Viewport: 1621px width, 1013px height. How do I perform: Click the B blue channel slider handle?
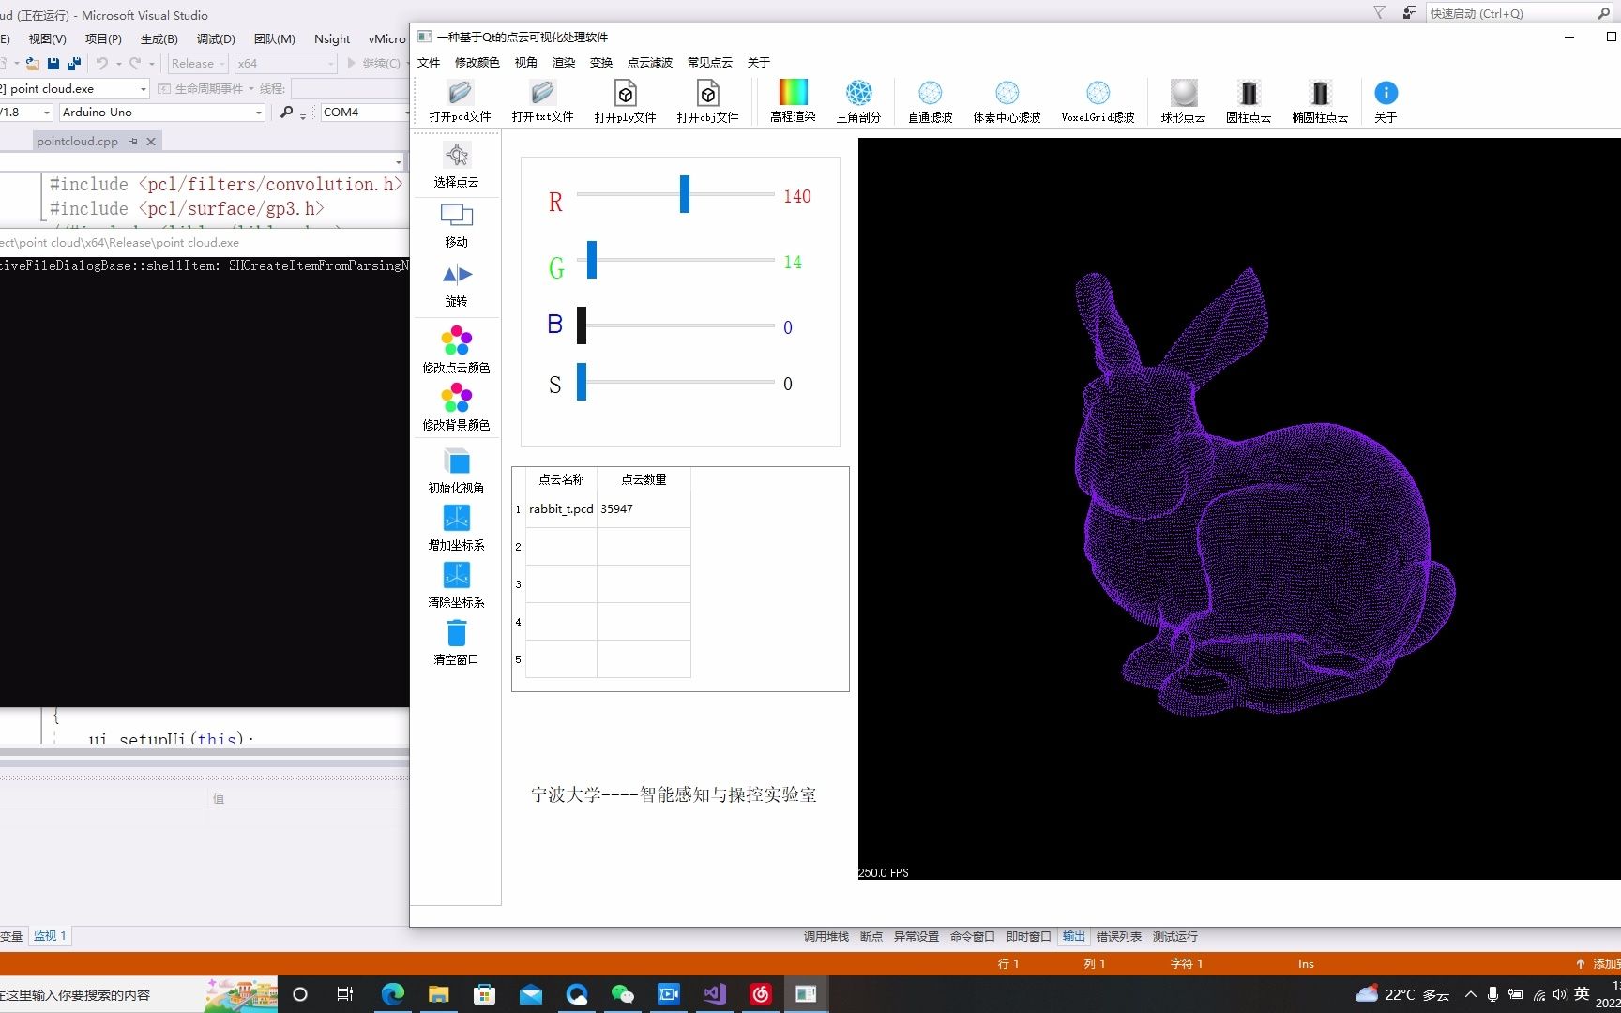tap(582, 325)
